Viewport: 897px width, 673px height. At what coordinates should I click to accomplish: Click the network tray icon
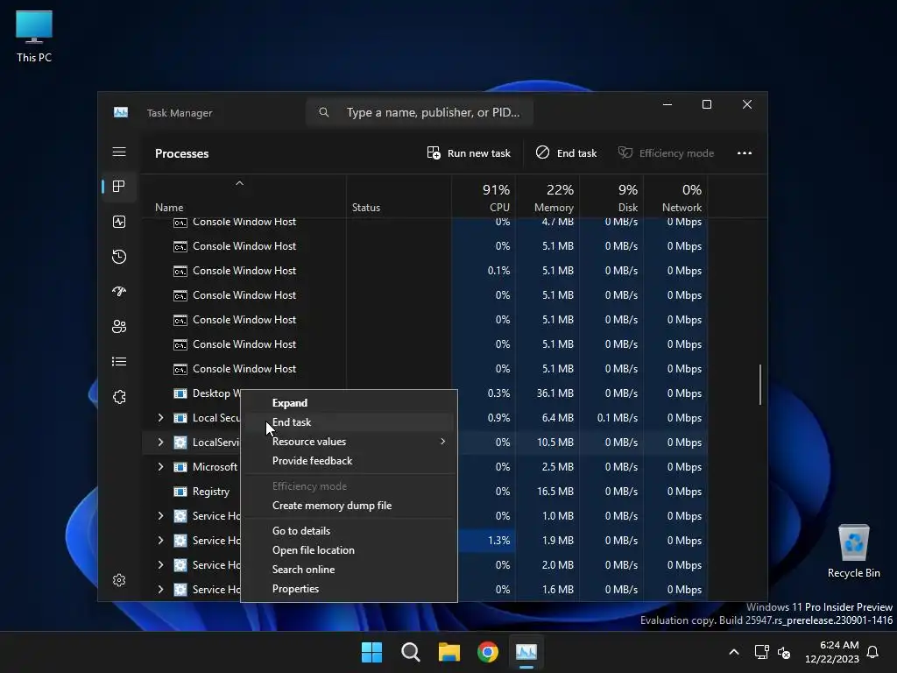pos(761,652)
